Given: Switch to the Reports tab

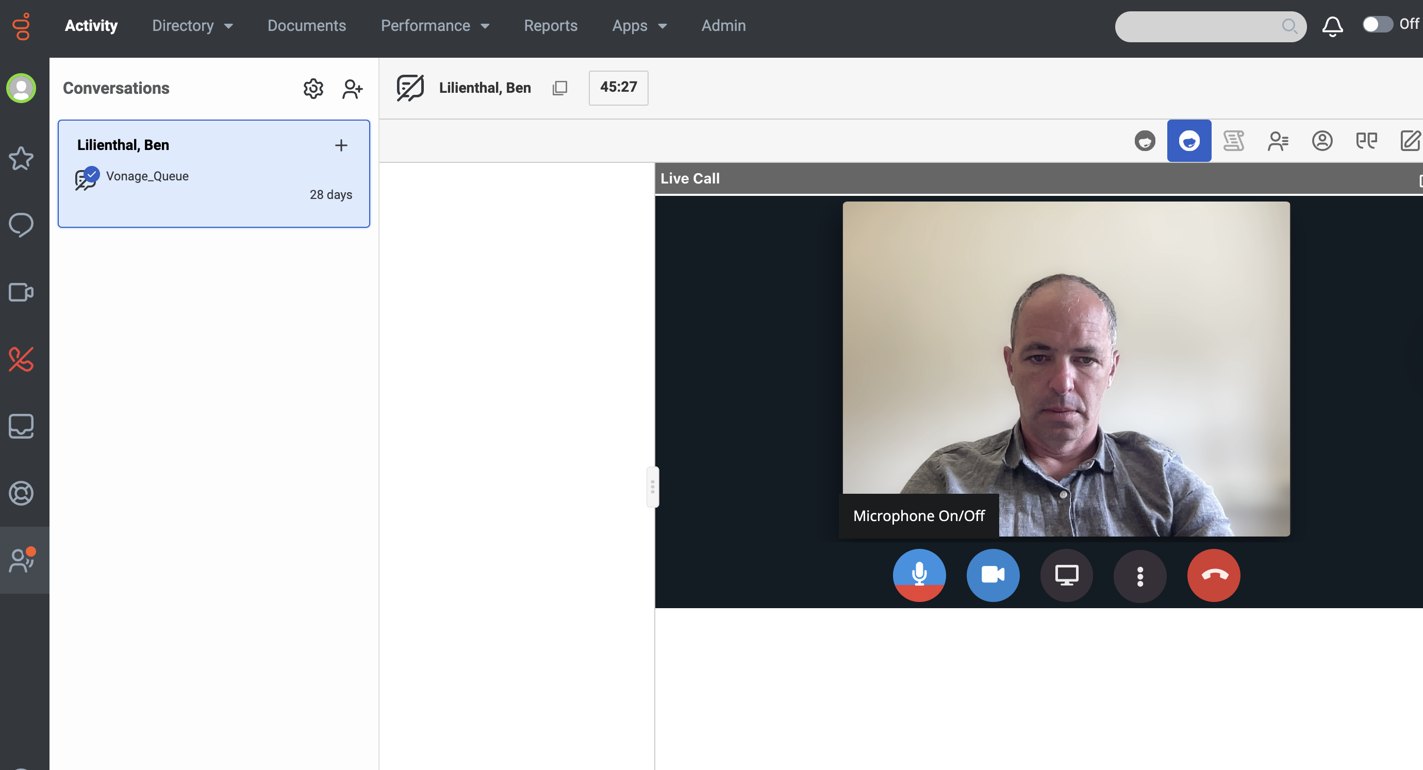Looking at the screenshot, I should point(550,25).
